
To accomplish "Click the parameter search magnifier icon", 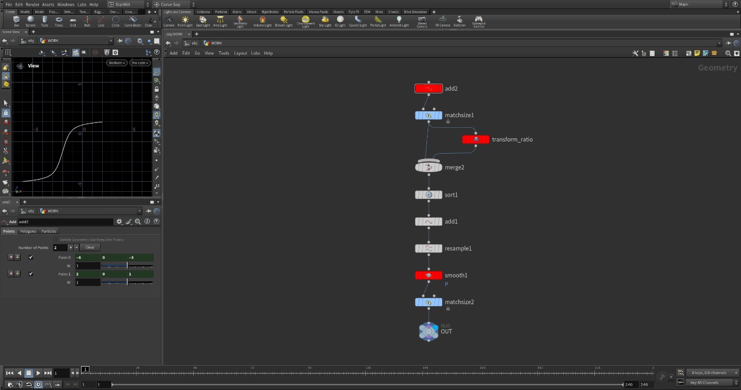I will pyautogui.click(x=138, y=221).
